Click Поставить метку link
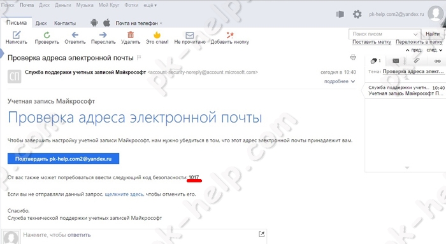The width and height of the screenshot is (446, 244). pyautogui.click(x=371, y=42)
